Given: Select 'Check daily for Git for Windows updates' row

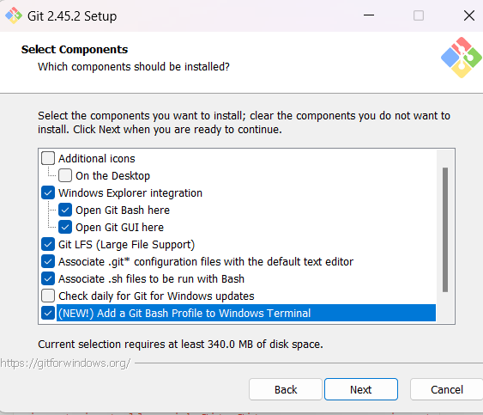Looking at the screenshot, I should (x=156, y=296).
